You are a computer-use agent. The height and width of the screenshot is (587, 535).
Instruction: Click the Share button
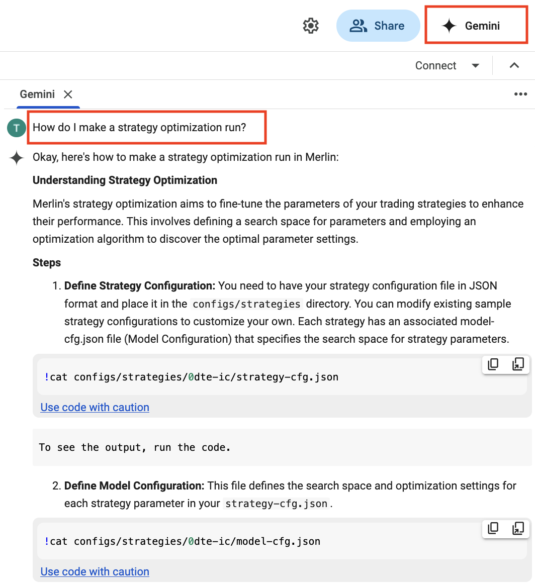pos(378,26)
